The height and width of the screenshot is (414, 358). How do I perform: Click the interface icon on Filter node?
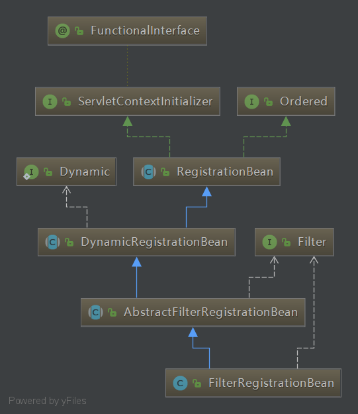coord(269,242)
